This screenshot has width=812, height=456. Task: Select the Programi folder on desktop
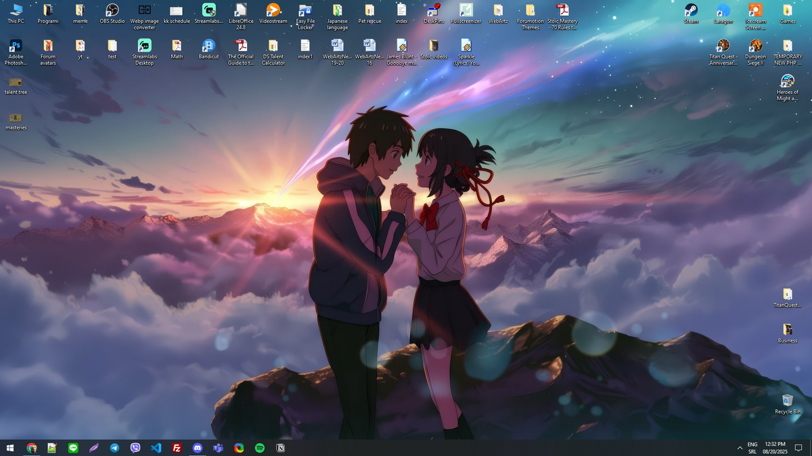(x=48, y=14)
